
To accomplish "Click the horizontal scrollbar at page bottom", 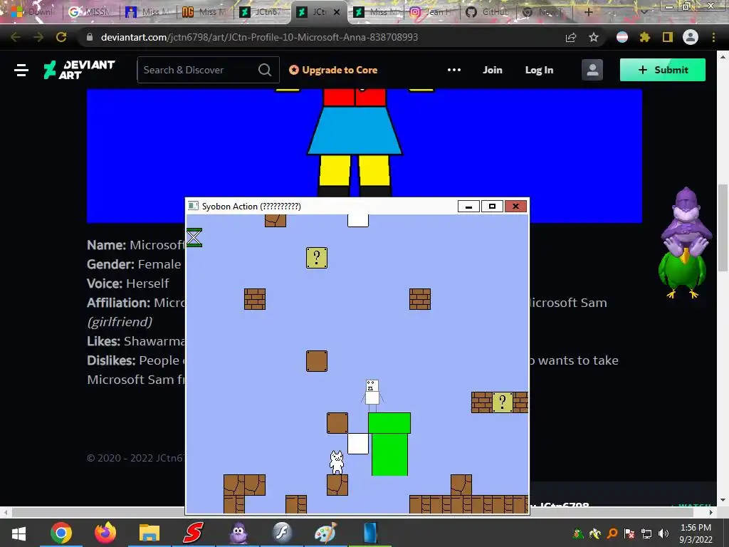I will 353,512.
